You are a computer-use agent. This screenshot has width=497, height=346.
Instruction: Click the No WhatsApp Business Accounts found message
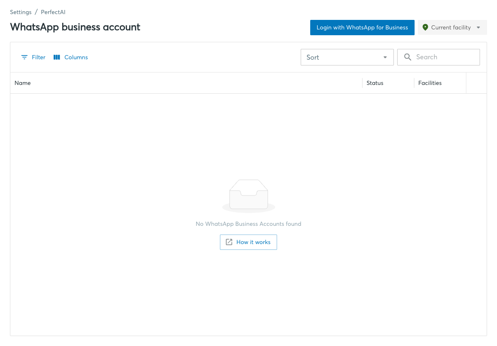tap(248, 224)
